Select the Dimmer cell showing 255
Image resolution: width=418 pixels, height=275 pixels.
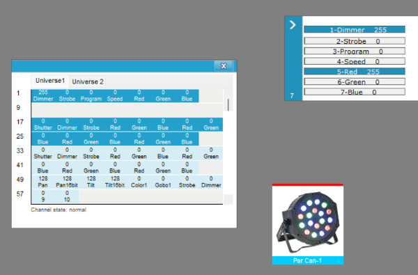[43, 95]
